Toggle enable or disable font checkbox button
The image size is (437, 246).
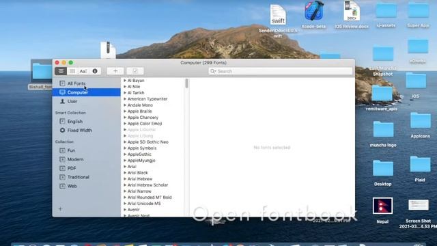click(x=135, y=71)
